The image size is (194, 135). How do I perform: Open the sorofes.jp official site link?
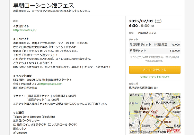click(x=25, y=30)
